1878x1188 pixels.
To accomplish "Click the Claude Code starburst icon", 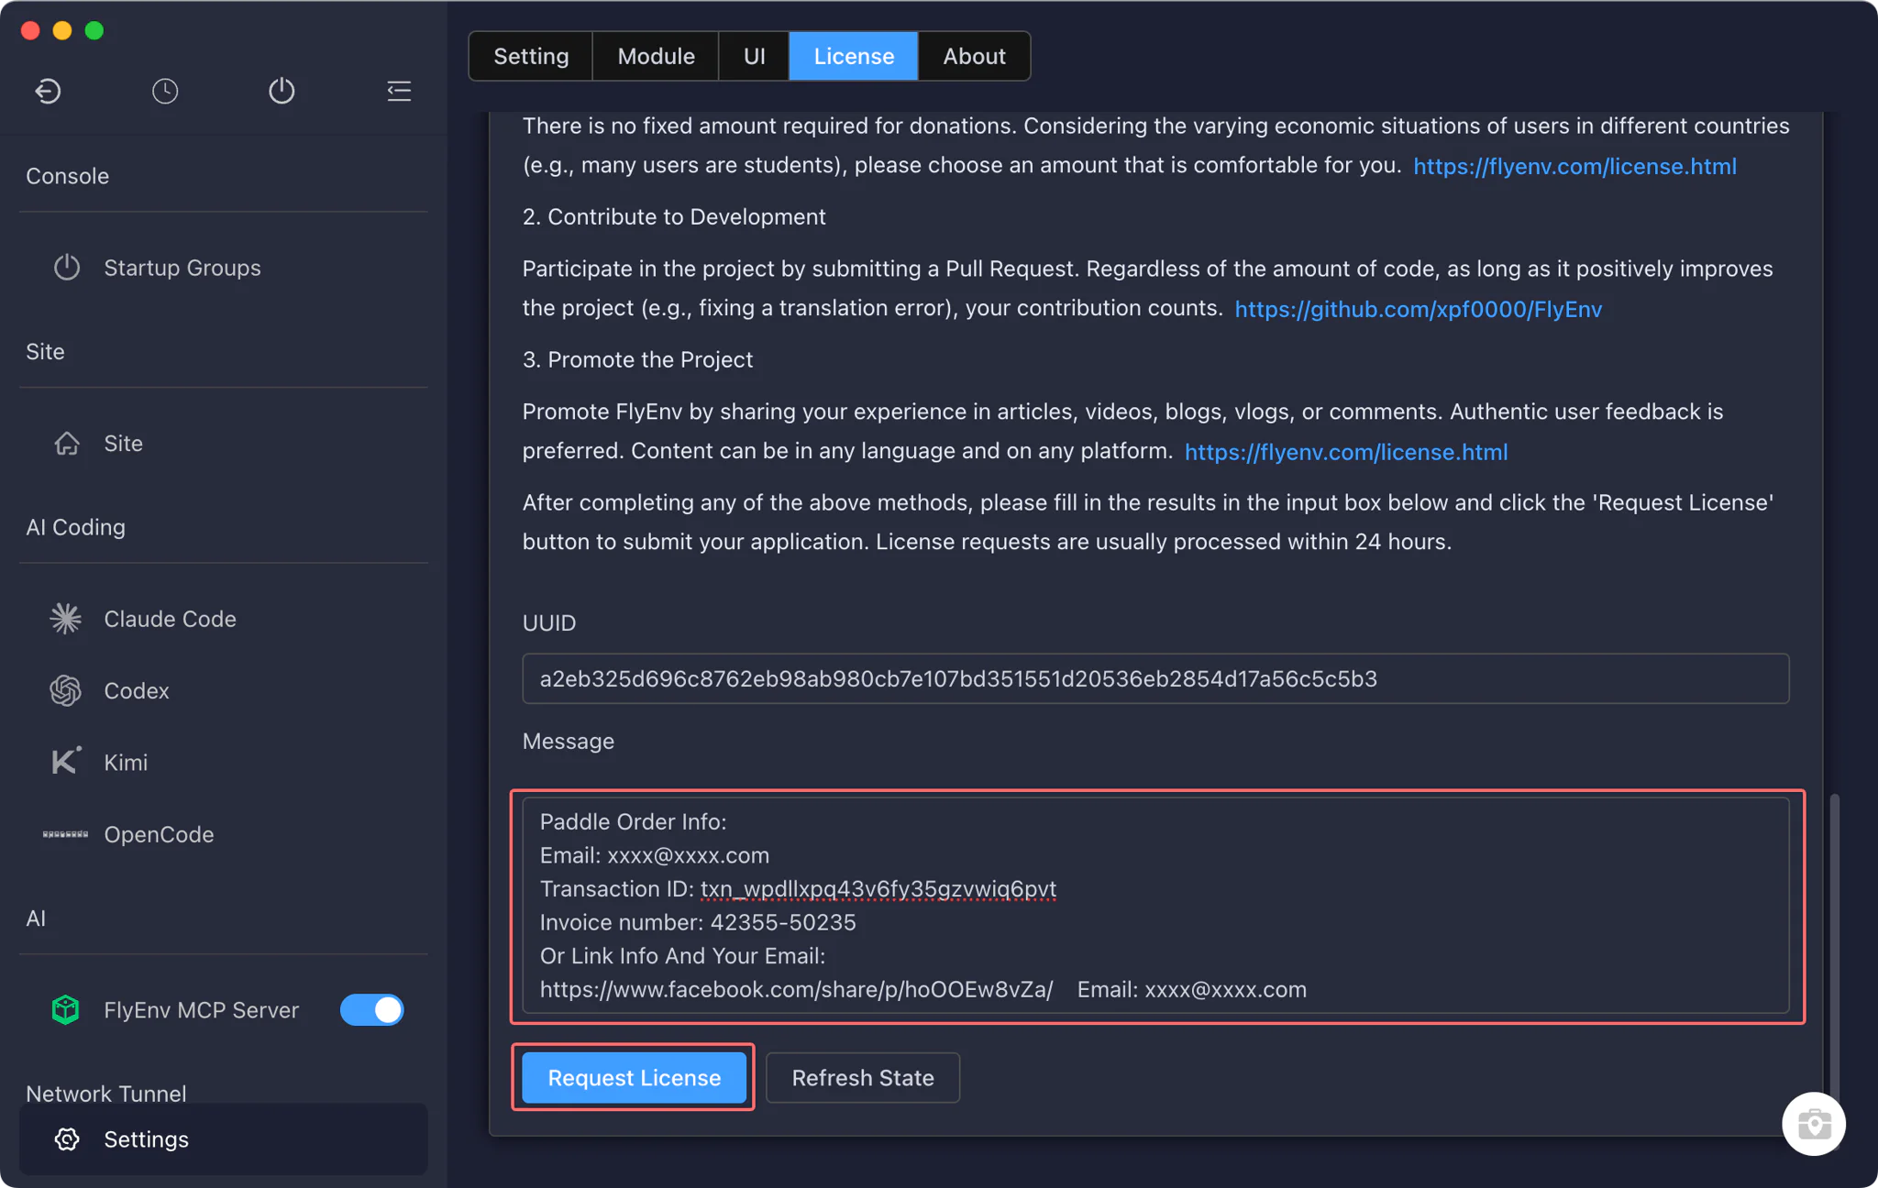I will coord(65,619).
